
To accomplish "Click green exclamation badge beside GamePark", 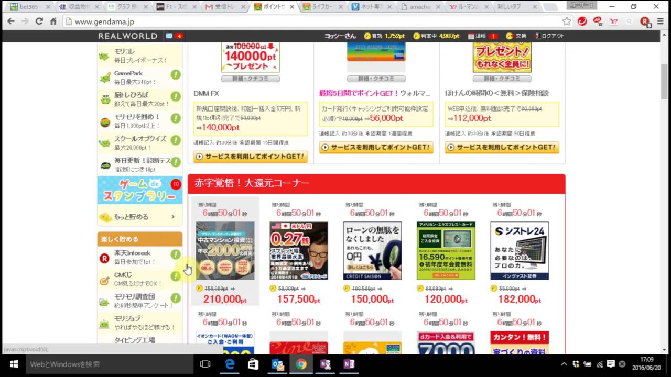I will point(176,75).
